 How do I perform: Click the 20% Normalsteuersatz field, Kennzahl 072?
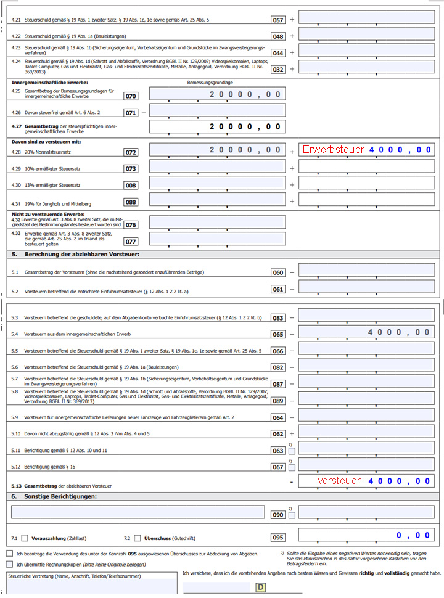coord(218,149)
